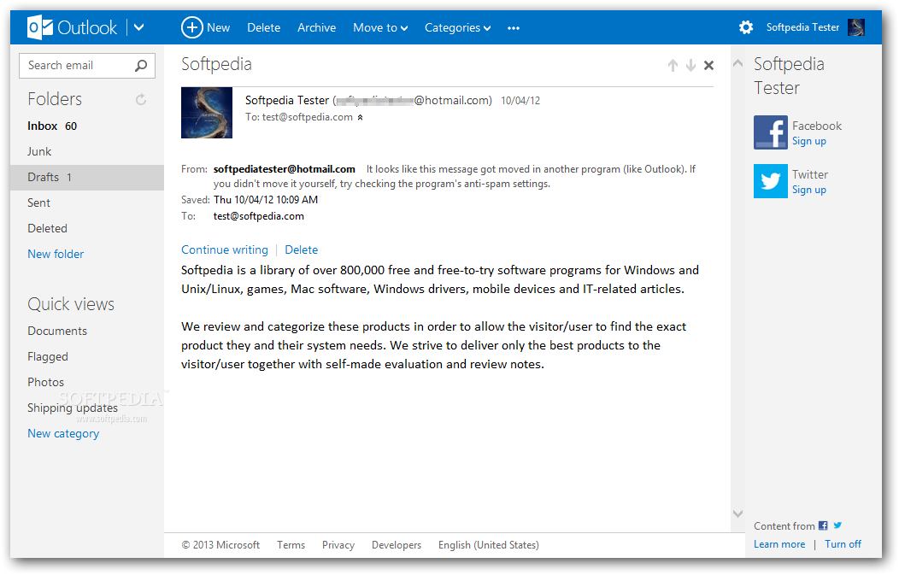Viewport: 899px width, 575px height.
Task: Go to previous message with up arrow
Action: (x=673, y=65)
